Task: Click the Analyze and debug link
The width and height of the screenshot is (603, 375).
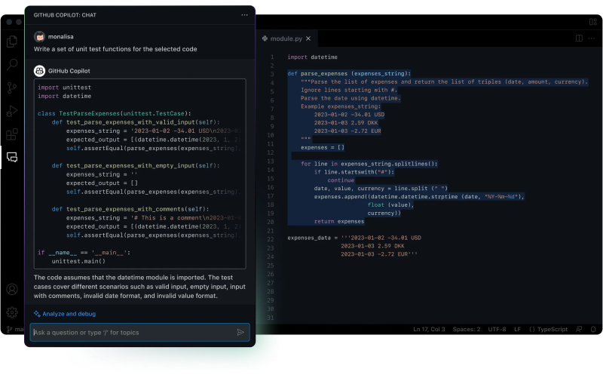Action: 69,314
